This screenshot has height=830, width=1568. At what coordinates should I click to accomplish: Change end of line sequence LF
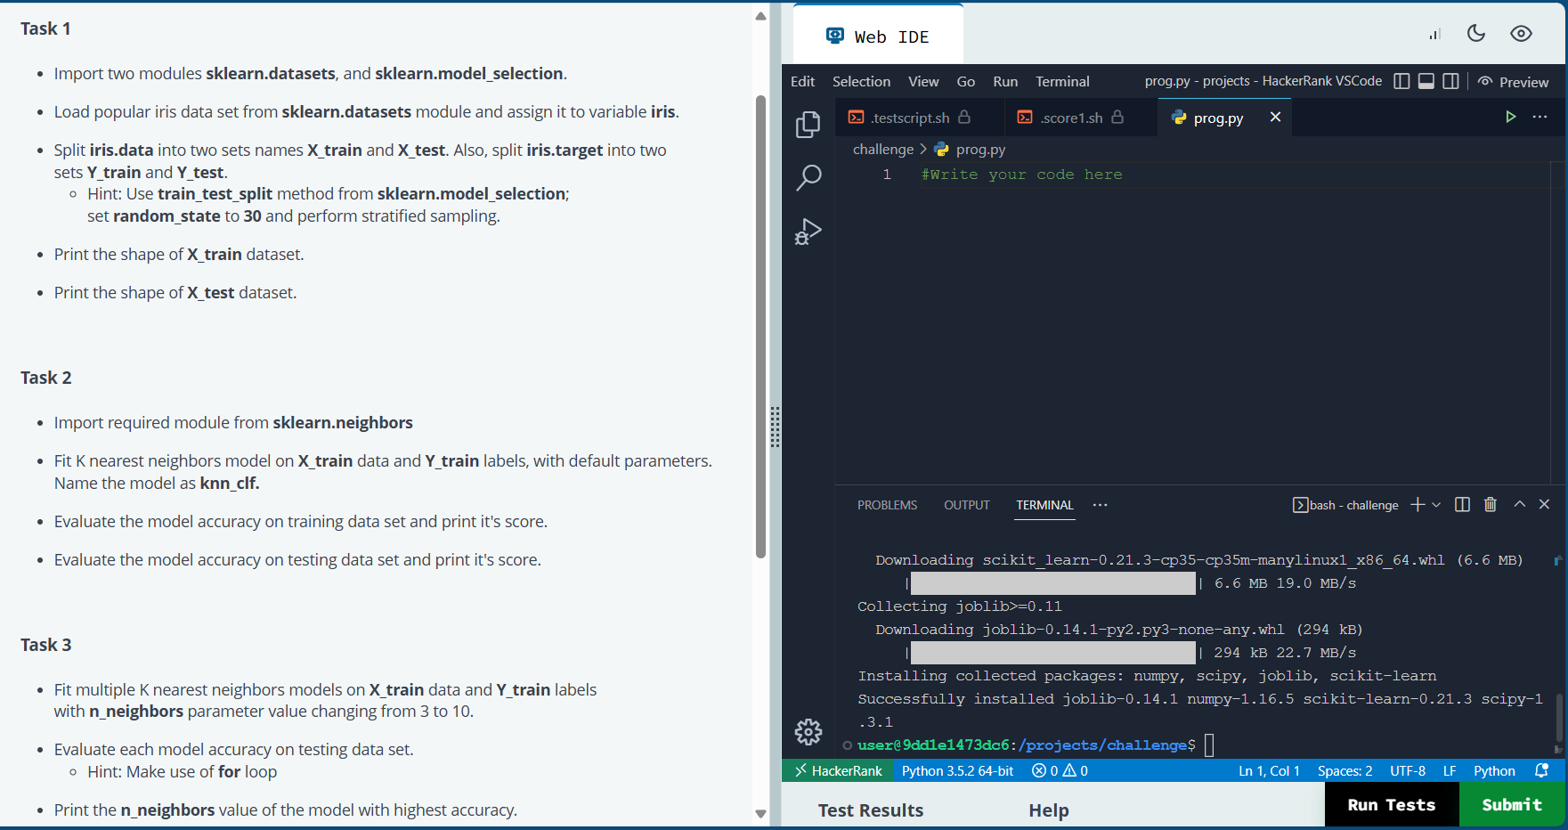(1450, 770)
